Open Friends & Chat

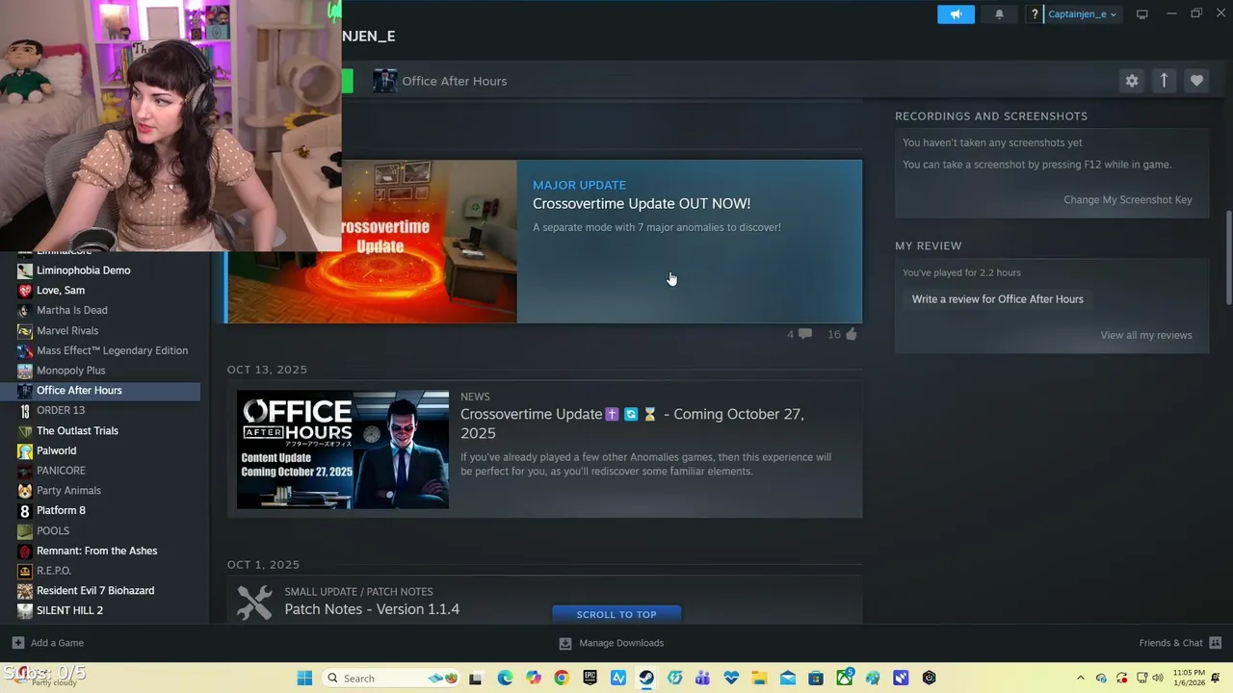click(1180, 643)
